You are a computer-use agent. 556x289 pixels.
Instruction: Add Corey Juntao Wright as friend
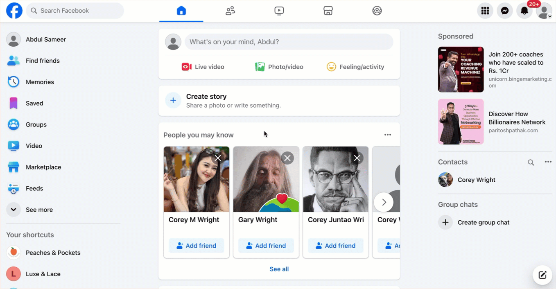click(335, 246)
